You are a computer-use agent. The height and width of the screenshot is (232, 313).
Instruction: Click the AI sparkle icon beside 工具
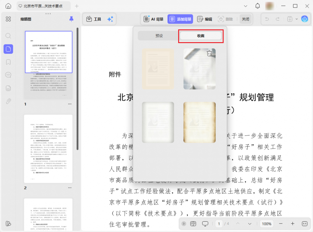click(x=110, y=19)
